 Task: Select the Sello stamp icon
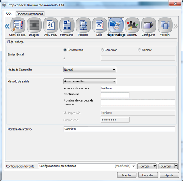[x=99, y=25]
